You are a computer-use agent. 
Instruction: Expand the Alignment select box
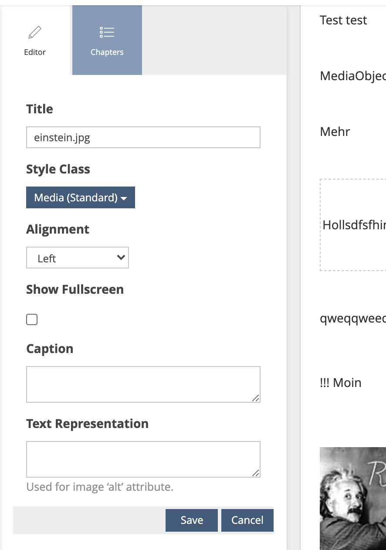tap(78, 258)
